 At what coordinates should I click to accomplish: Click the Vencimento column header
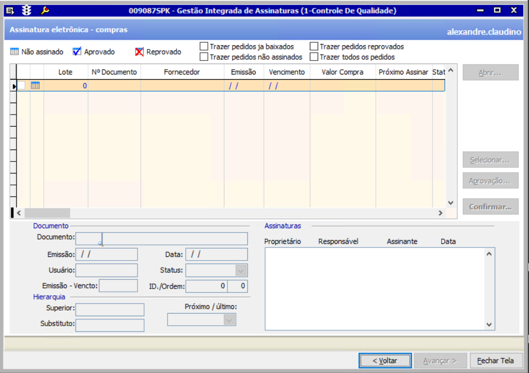coord(287,72)
